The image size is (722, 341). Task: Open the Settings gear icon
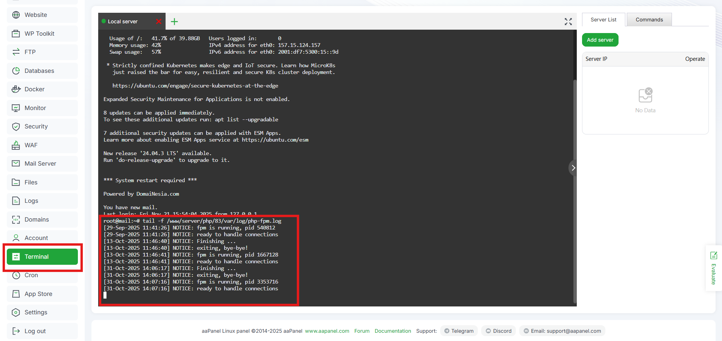click(x=16, y=312)
